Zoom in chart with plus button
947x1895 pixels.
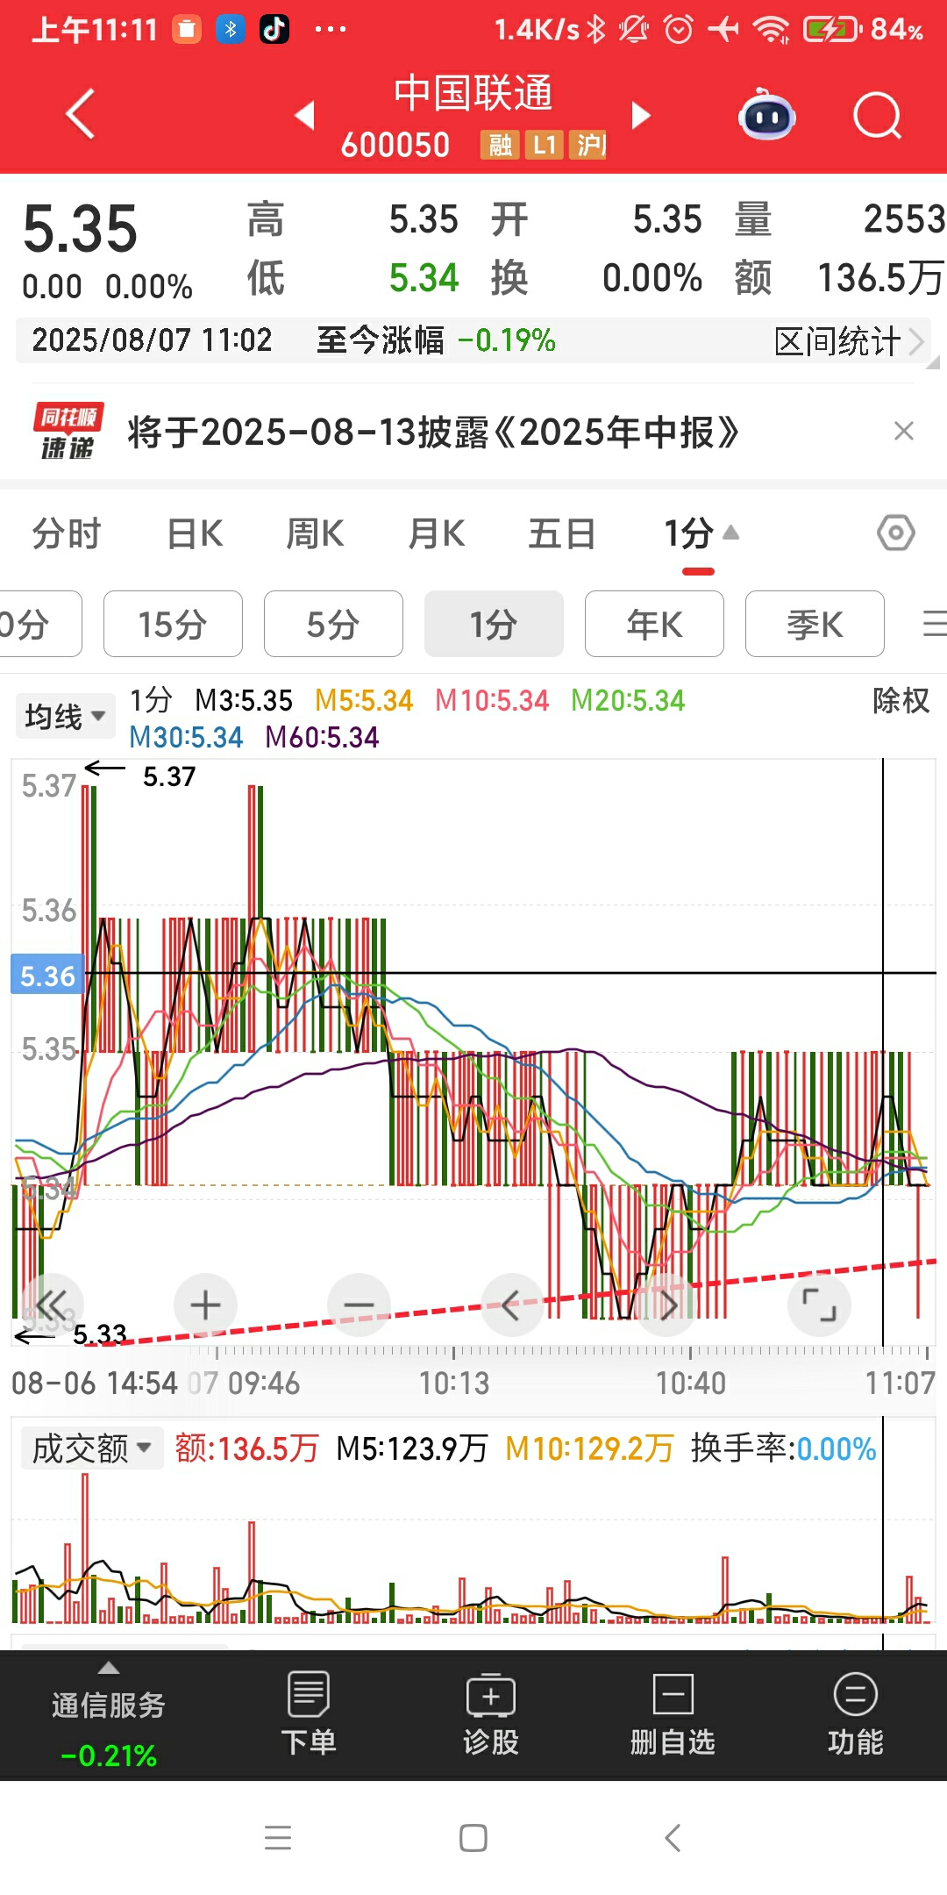click(206, 1305)
